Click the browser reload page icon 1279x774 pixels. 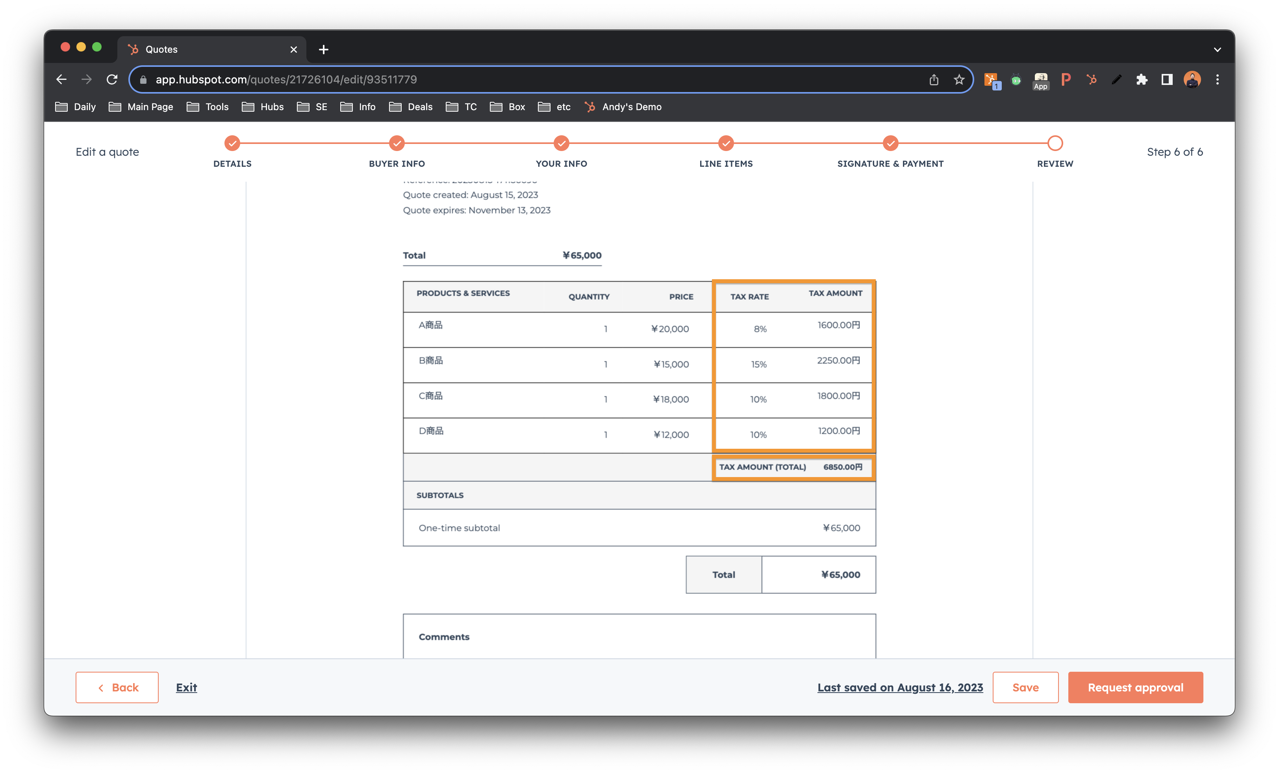click(x=111, y=79)
